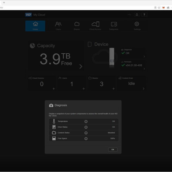Show Temperature info icon
This screenshot has width=172, height=172.
point(86,121)
